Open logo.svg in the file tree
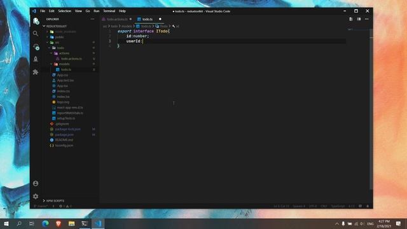This screenshot has height=229, width=407. pos(63,102)
